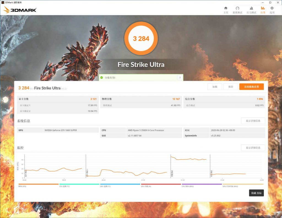Maximize the 3DMark window

coord(270,2)
